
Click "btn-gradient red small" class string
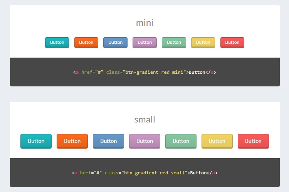pyautogui.click(x=155, y=173)
